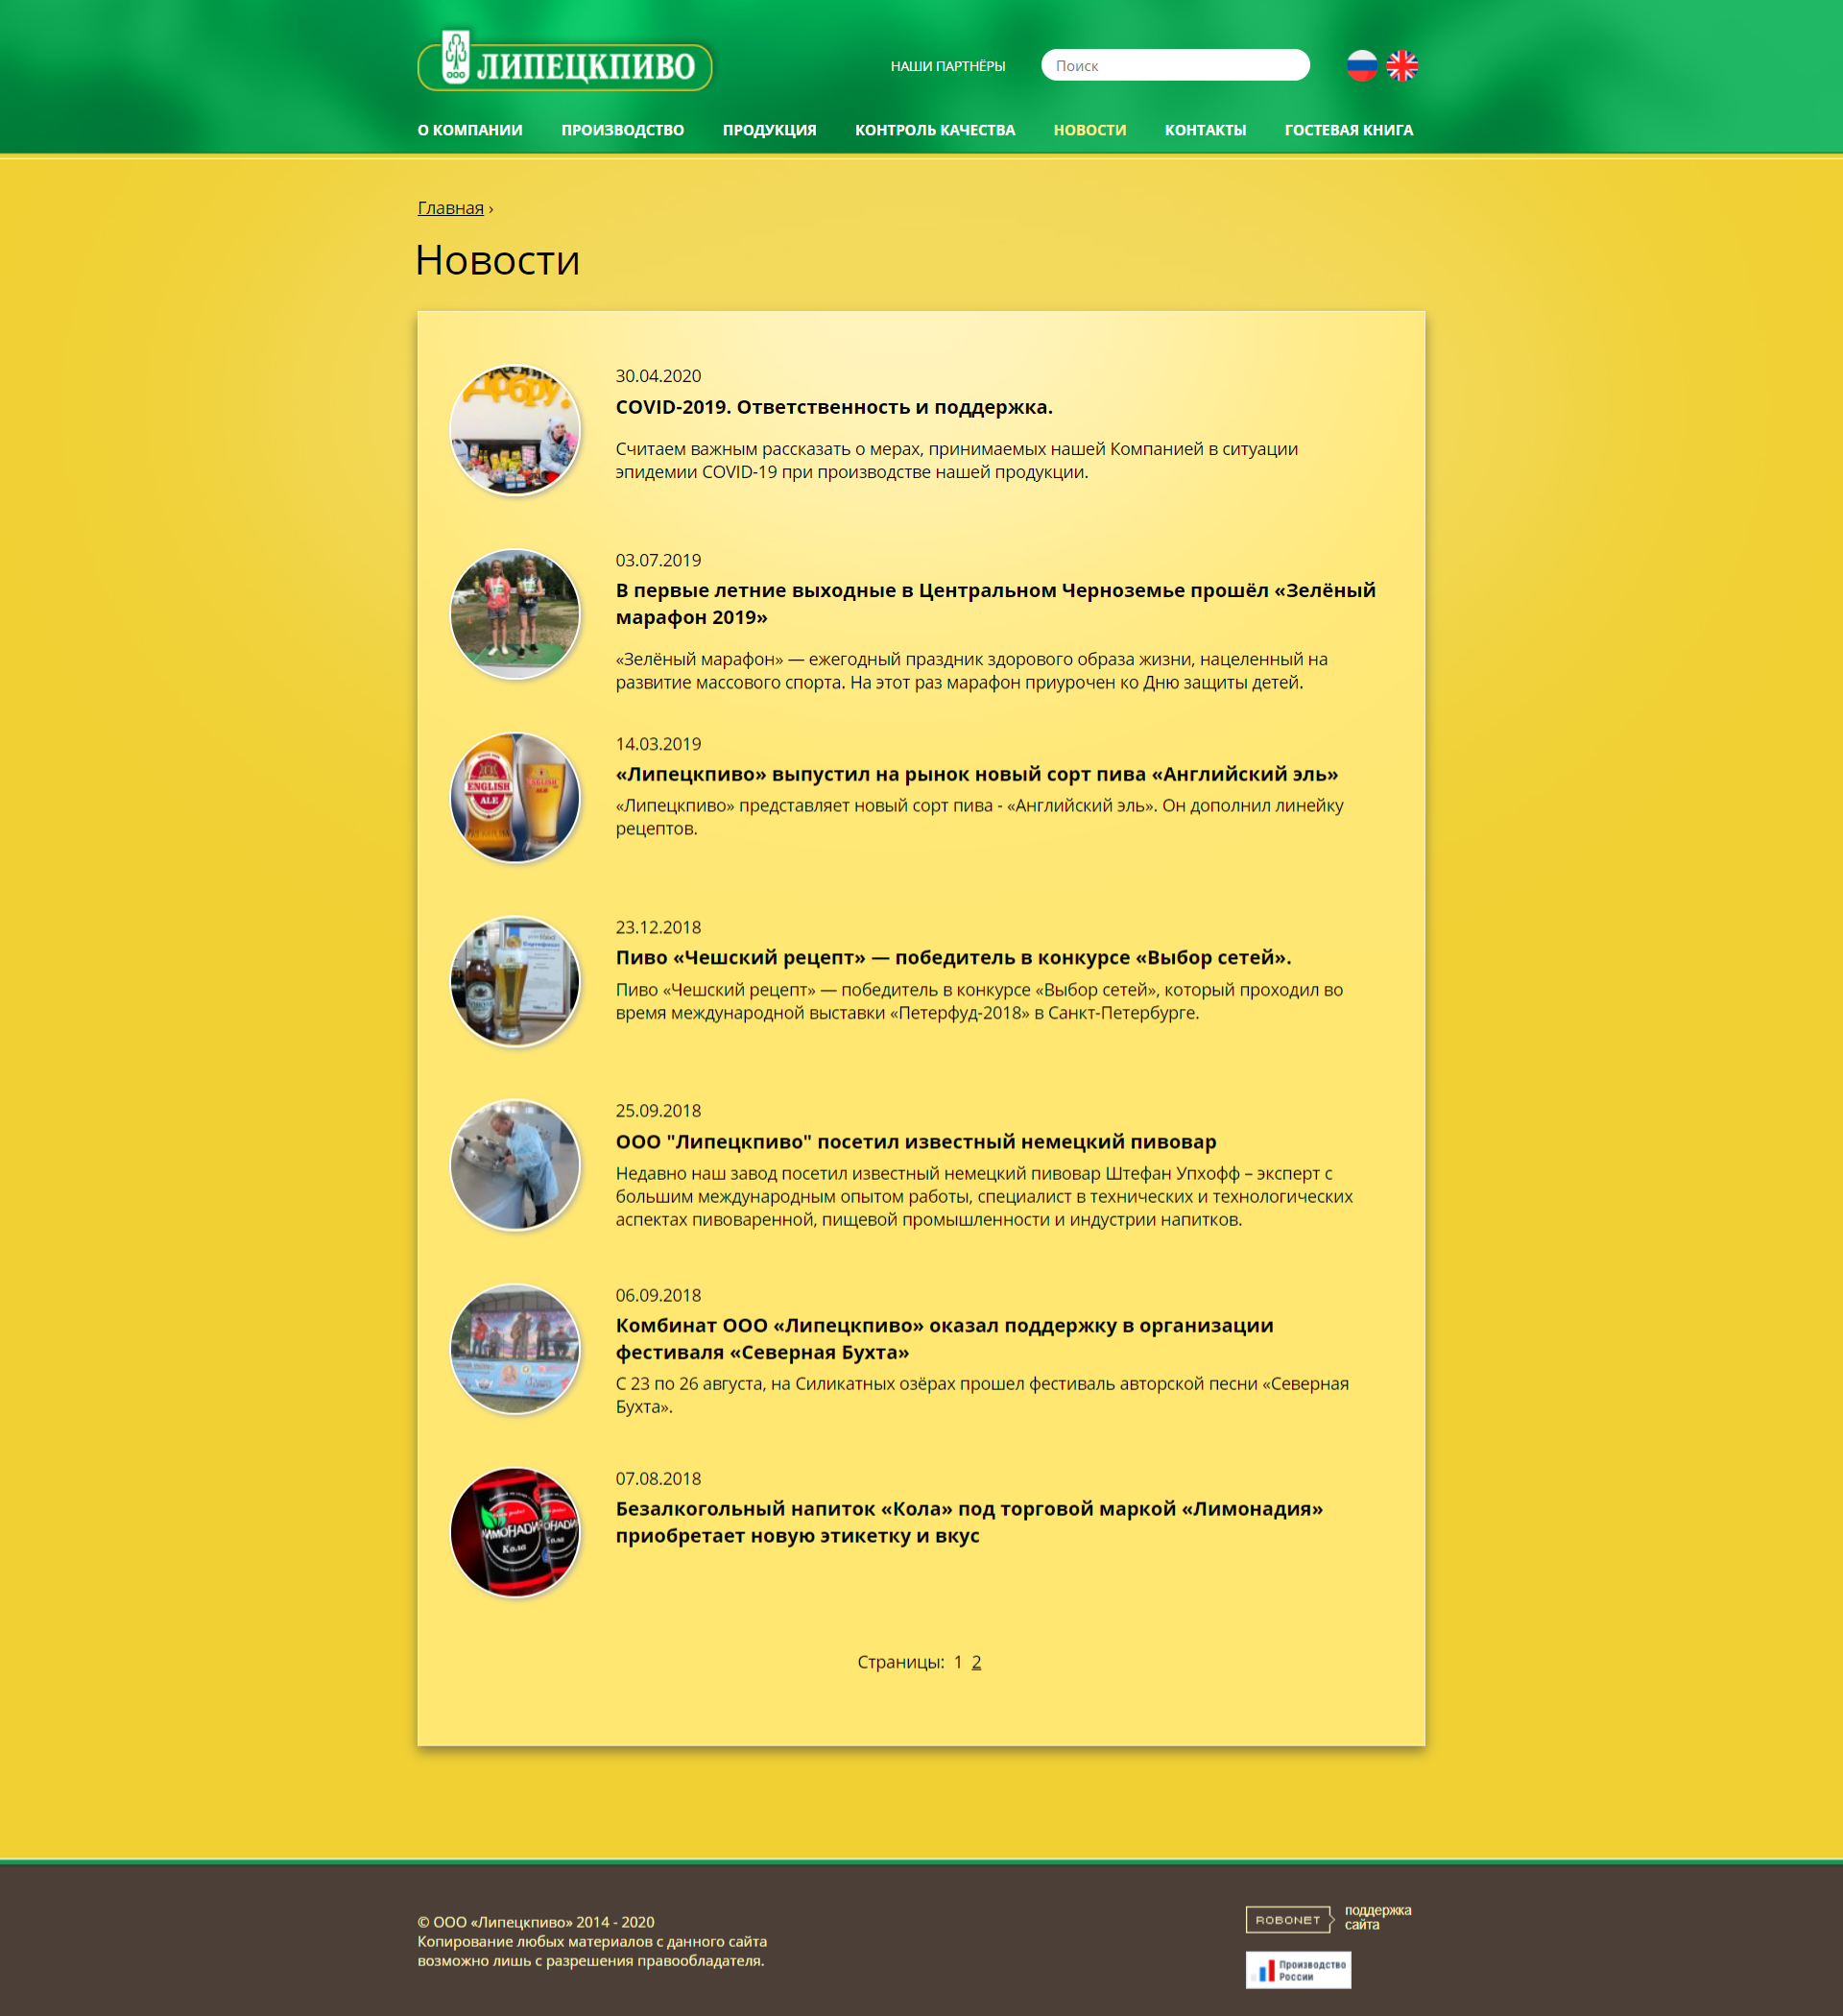The image size is (1843, 2016).
Task: Click the Силикатных озёрах festival summary
Action: click(982, 1395)
